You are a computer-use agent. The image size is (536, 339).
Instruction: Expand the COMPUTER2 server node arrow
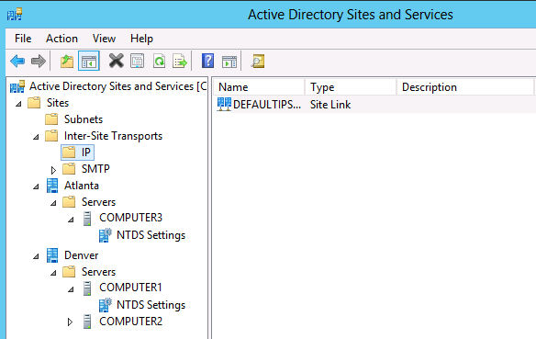coord(70,322)
